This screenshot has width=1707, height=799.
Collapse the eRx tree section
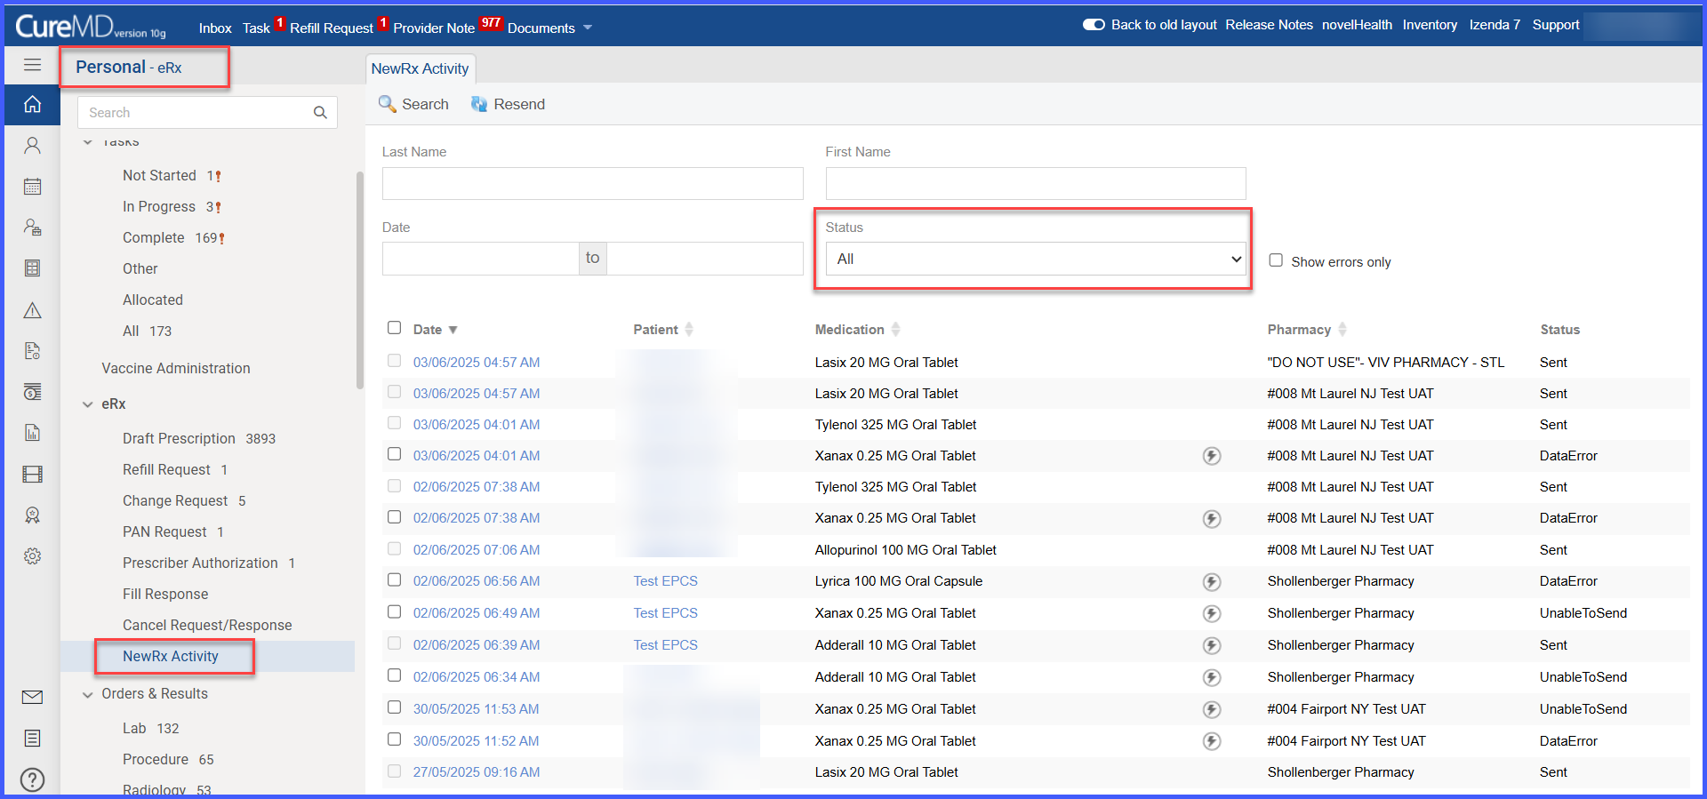(x=87, y=404)
